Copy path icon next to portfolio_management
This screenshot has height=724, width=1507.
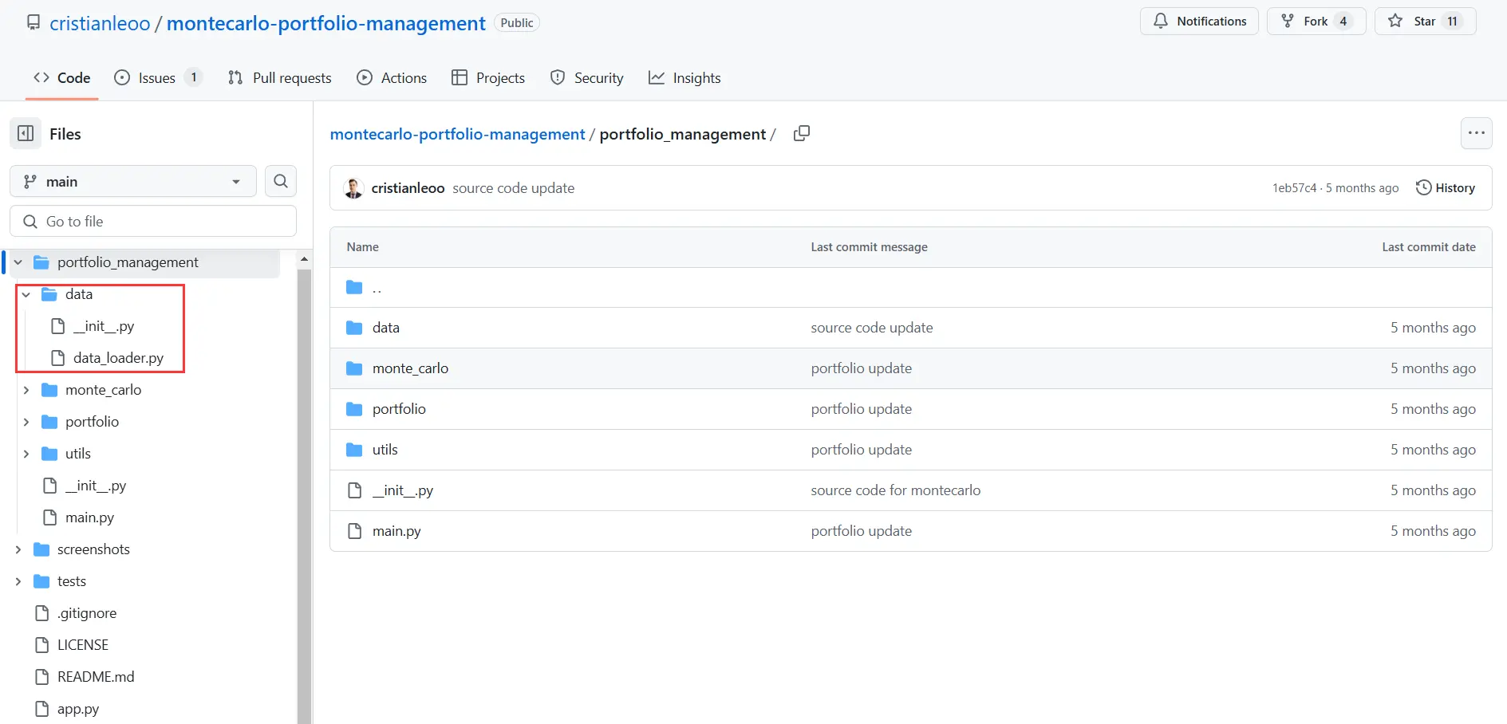tap(802, 134)
